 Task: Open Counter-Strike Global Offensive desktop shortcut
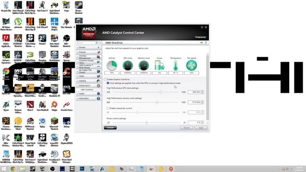(x=30, y=90)
